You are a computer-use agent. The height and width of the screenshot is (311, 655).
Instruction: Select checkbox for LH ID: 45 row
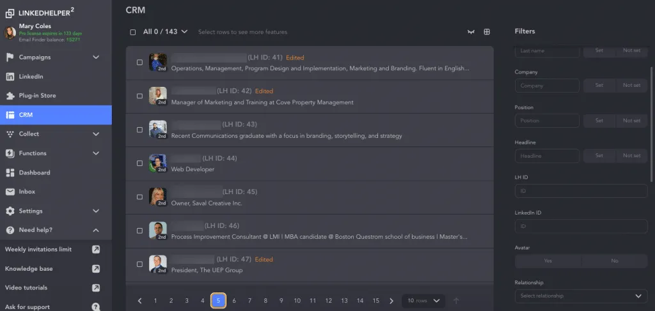click(139, 197)
